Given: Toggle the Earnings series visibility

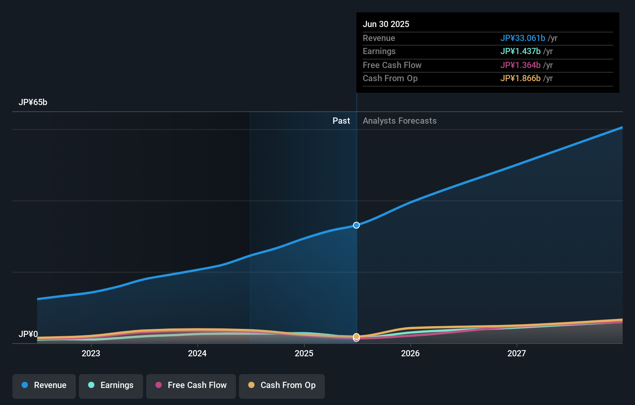Looking at the screenshot, I should pyautogui.click(x=111, y=386).
